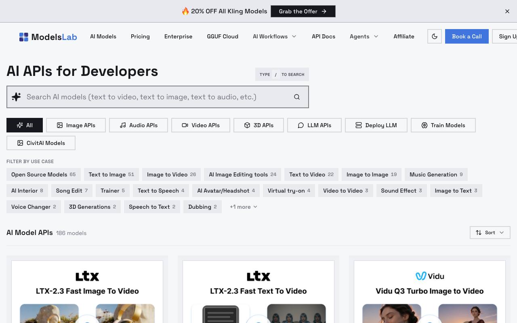Open the ModelsLab logo home link

[x=48, y=37]
